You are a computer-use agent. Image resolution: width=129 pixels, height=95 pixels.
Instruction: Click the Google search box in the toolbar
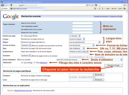(109, 5)
